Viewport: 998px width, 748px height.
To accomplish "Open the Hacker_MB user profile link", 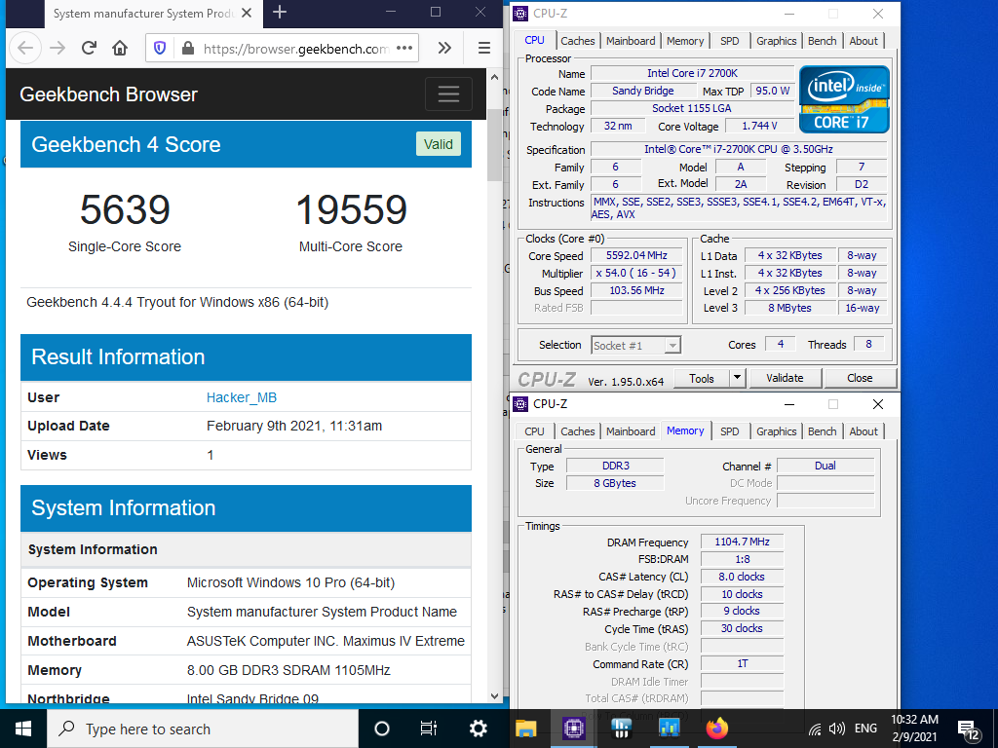I will [242, 397].
